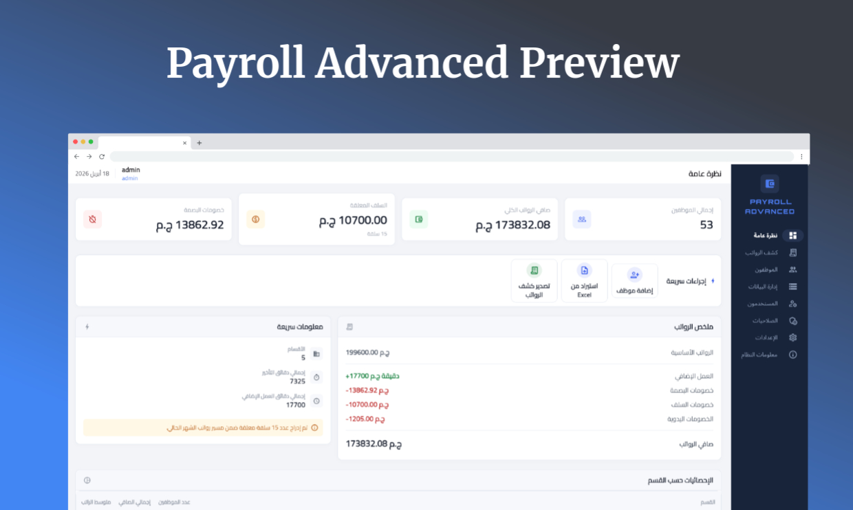853x510 pixels.
Task: Click the red icon on خصومات البصمة card
Action: tap(93, 219)
